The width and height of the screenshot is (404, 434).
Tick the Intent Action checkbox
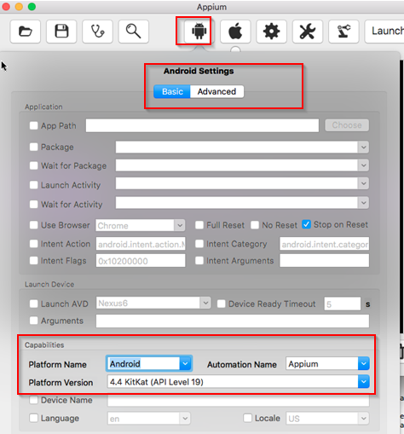34,244
